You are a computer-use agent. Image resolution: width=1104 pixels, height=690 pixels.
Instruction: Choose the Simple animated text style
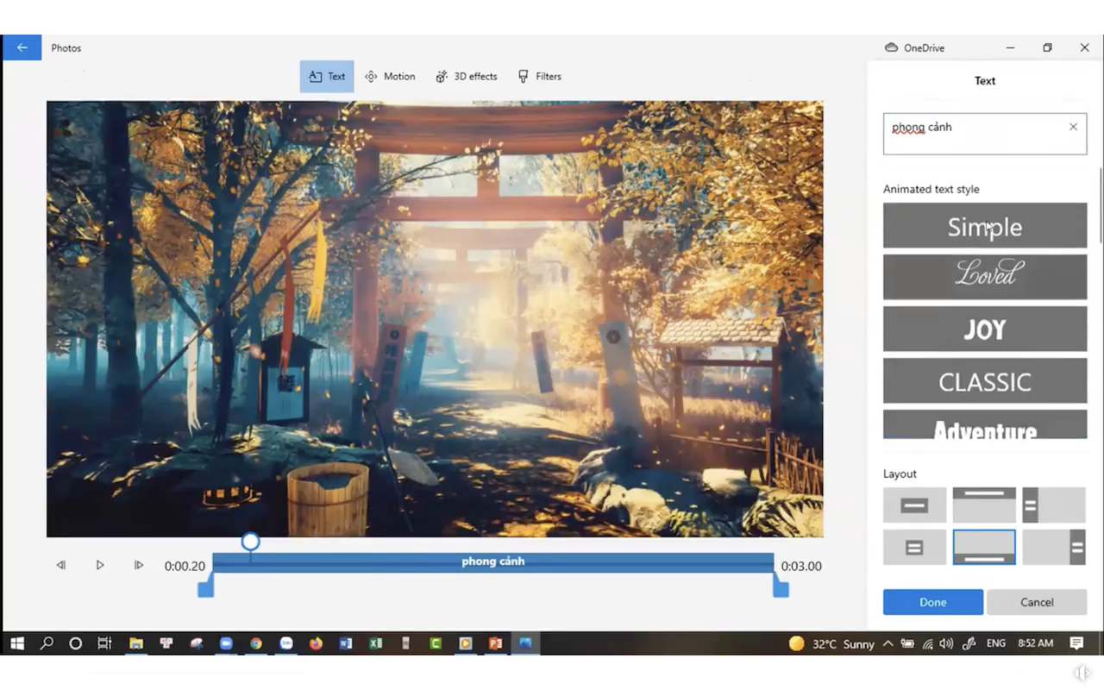tap(985, 226)
